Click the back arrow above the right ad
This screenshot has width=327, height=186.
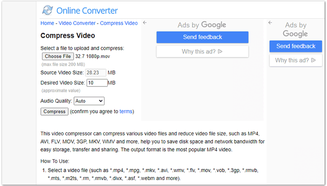point(270,23)
